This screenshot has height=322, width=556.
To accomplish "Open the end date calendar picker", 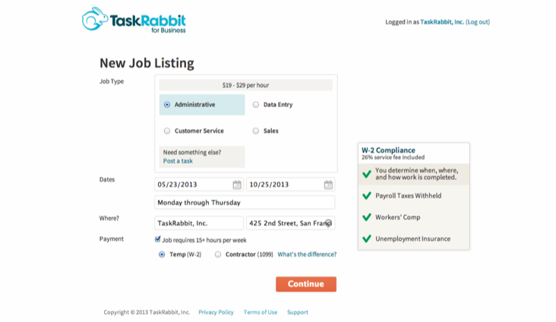I will tap(328, 185).
